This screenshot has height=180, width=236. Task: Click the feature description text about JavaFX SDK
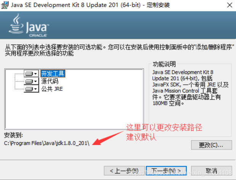click(190, 88)
